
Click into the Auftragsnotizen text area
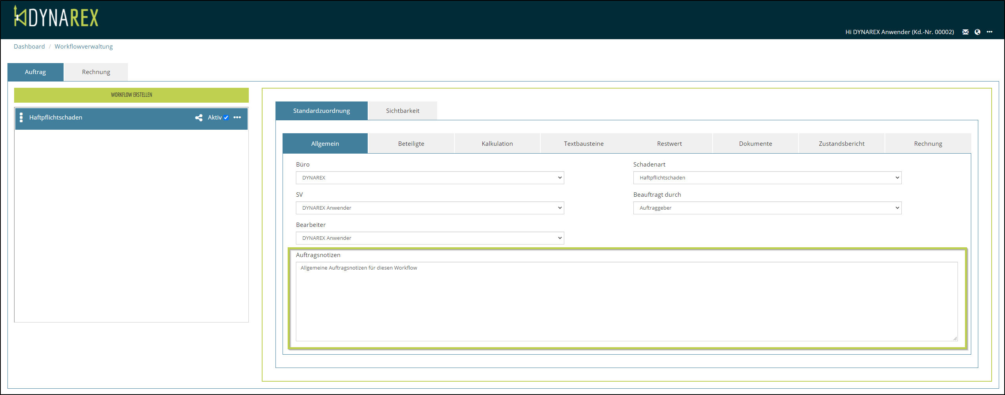626,302
